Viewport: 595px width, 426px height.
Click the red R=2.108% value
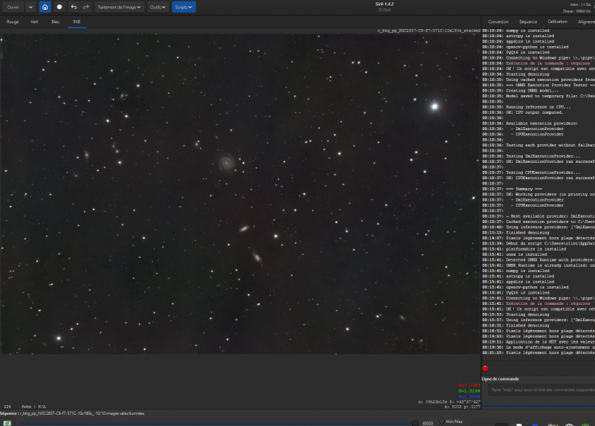pyautogui.click(x=469, y=385)
